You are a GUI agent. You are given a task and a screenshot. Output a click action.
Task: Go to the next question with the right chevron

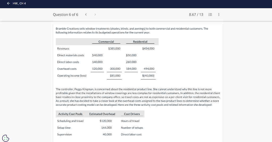95,15
